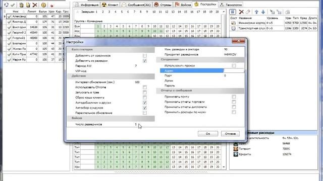
Task: Click clock status icon of Транспортная служба row
Action: 233,28
